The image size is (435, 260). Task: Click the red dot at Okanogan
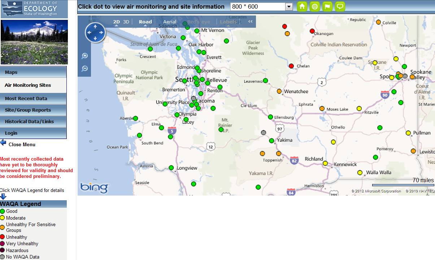click(312, 31)
